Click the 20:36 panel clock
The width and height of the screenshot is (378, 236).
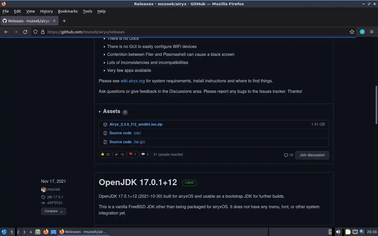[x=372, y=232]
